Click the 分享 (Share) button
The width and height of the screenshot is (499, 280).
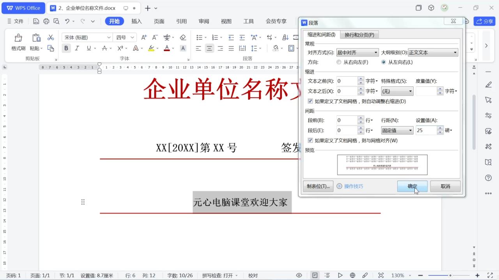point(484,21)
